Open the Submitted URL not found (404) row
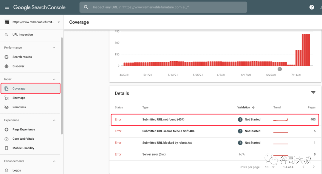This screenshot has width=322, height=174. click(215, 119)
